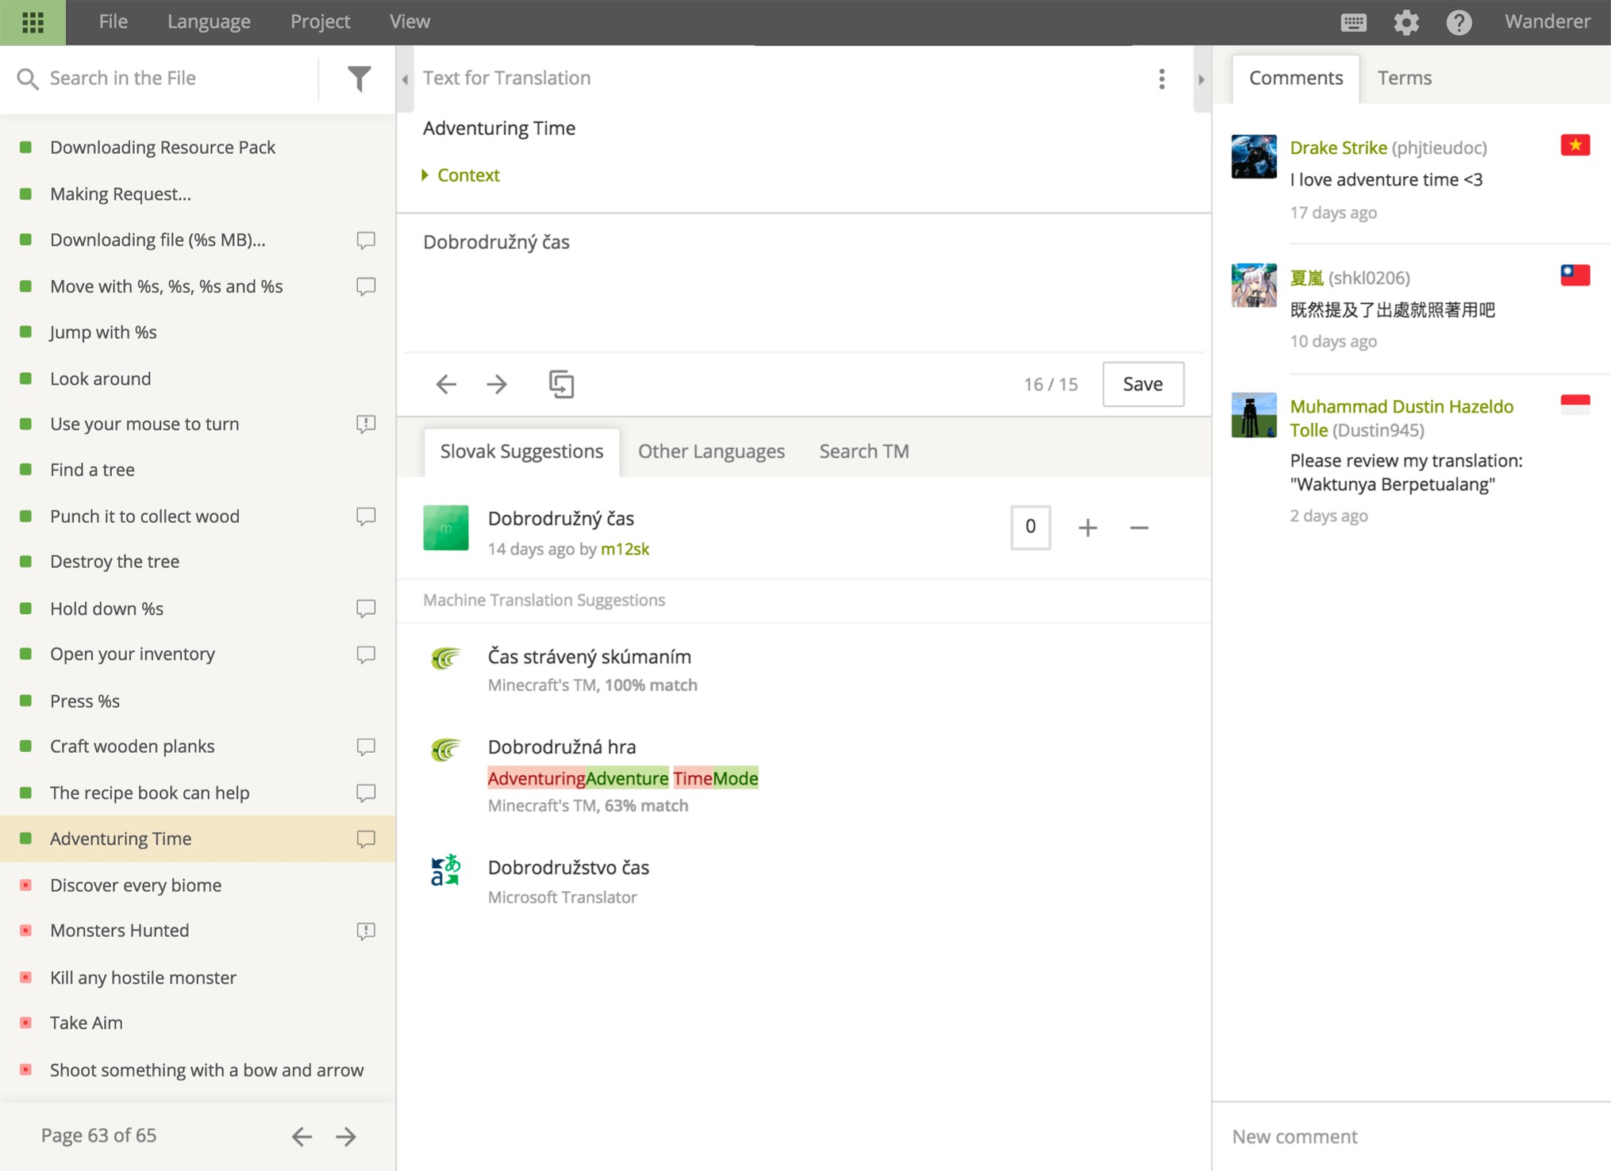
Task: Open the keyboard shortcuts icon
Action: [x=1353, y=22]
